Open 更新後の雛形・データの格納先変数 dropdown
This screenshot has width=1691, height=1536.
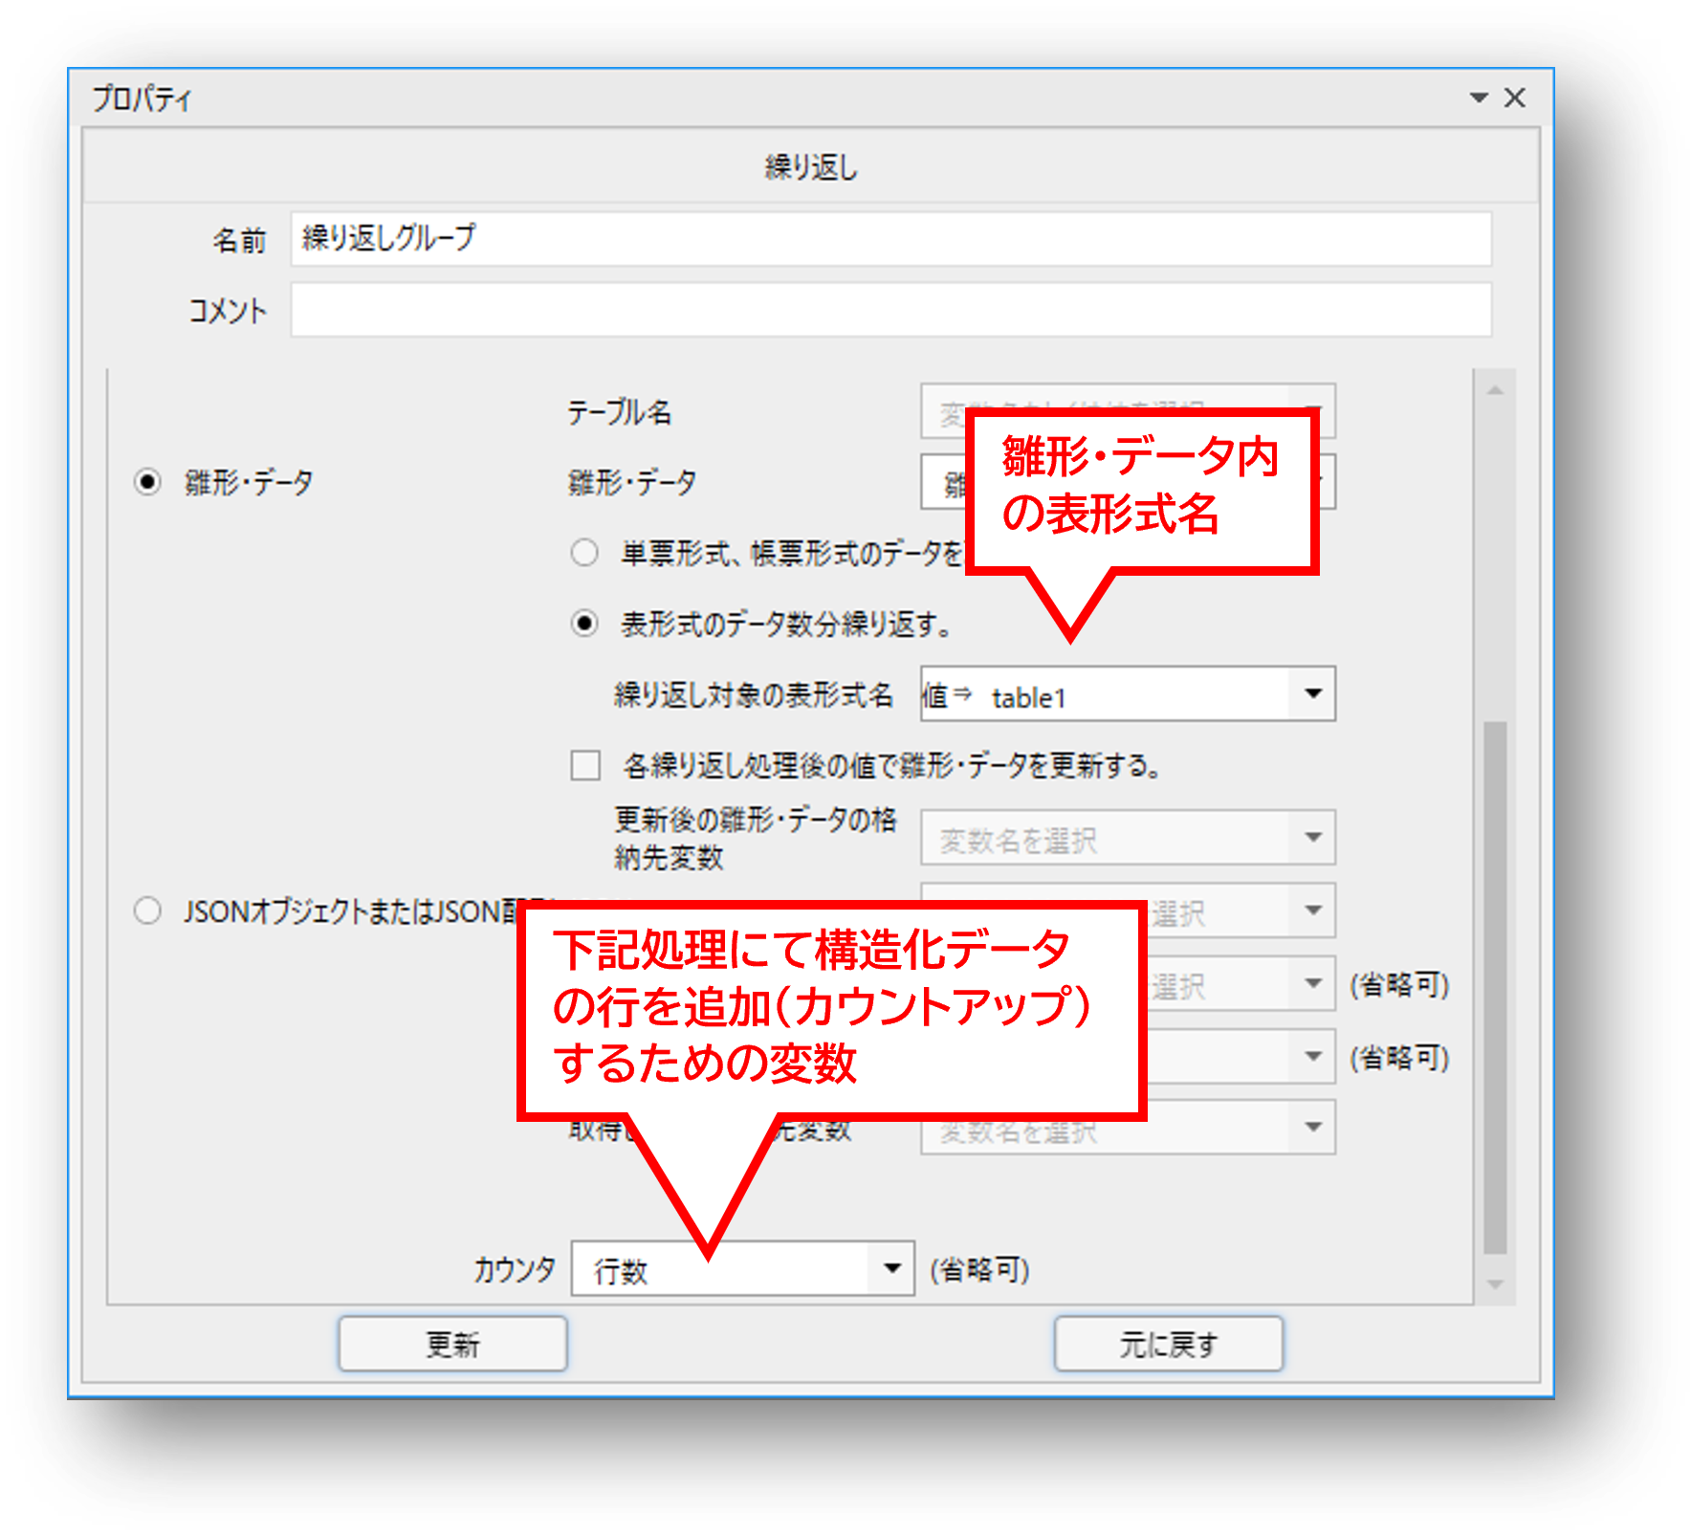[x=1313, y=838]
